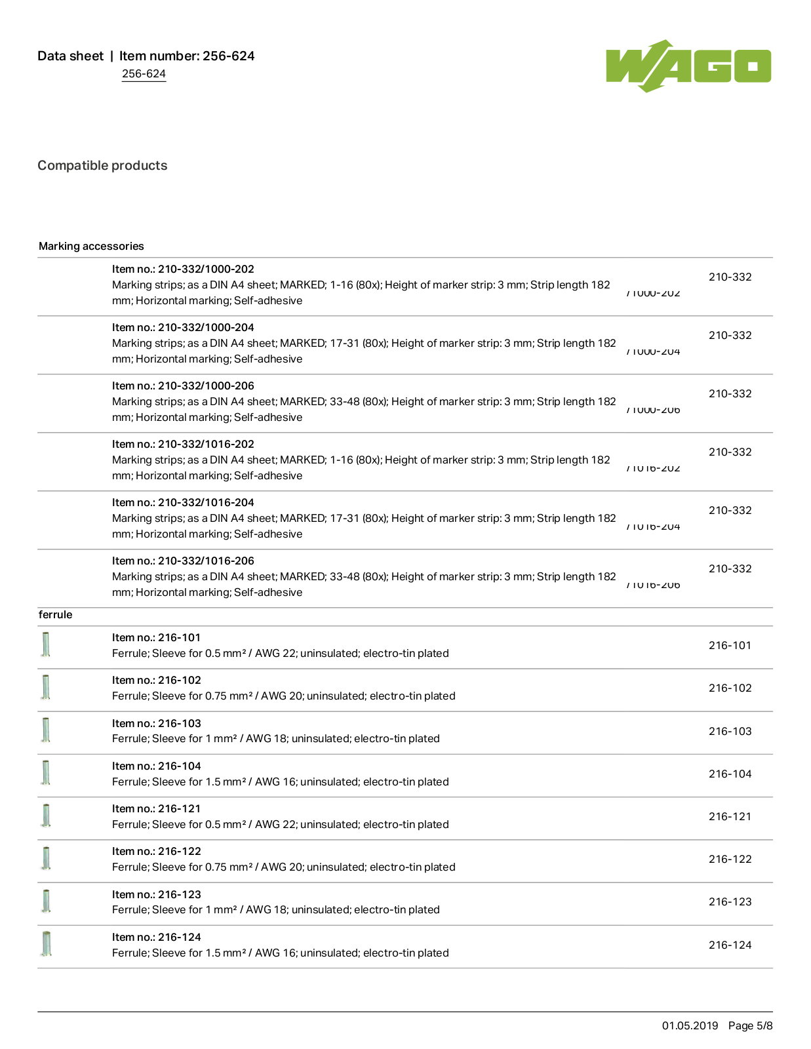The height and width of the screenshot is (1049, 811).
Task: Select text 'Item no.: 216-123'
Action: point(157,894)
